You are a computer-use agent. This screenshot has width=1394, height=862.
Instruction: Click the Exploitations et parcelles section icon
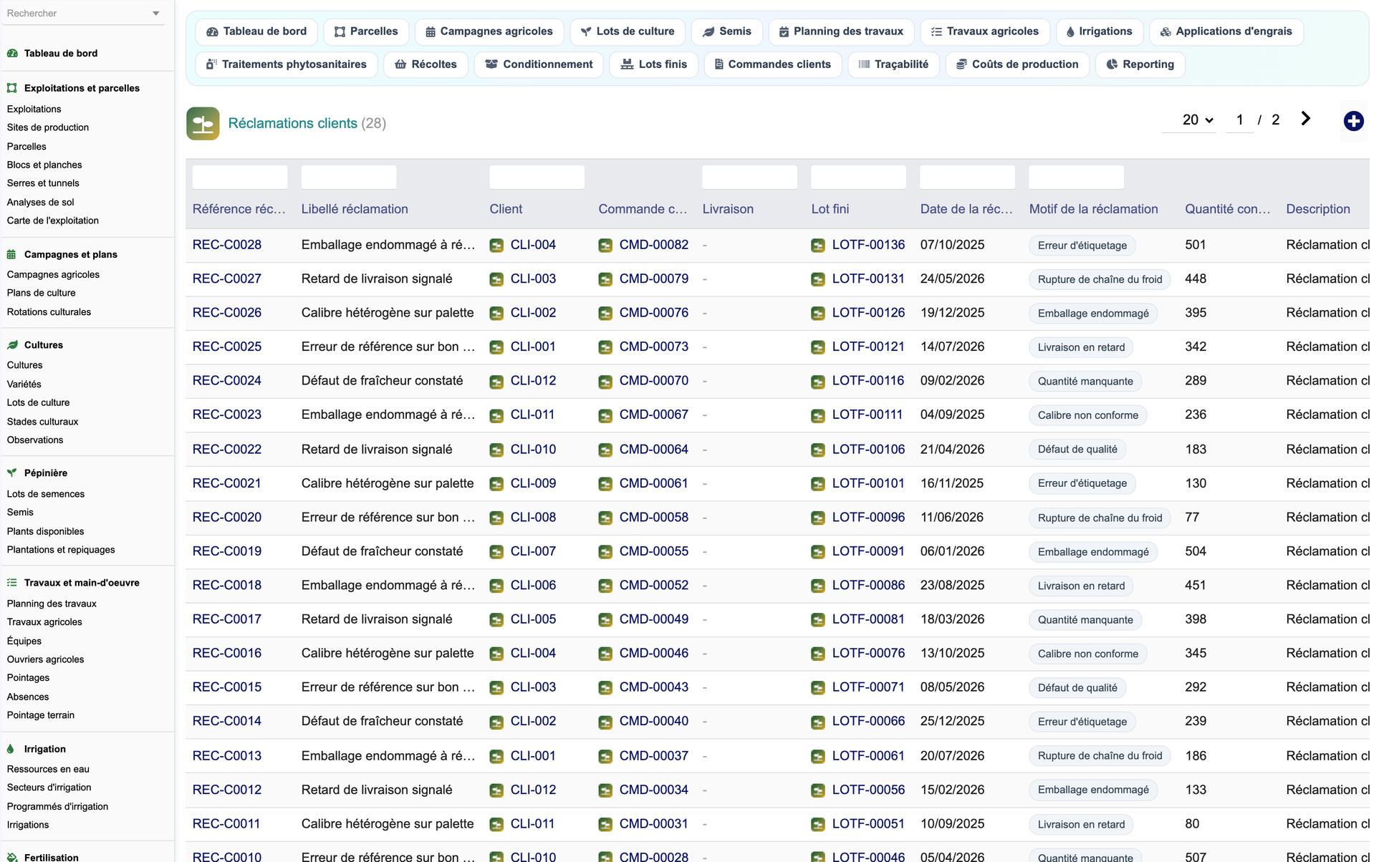(12, 88)
